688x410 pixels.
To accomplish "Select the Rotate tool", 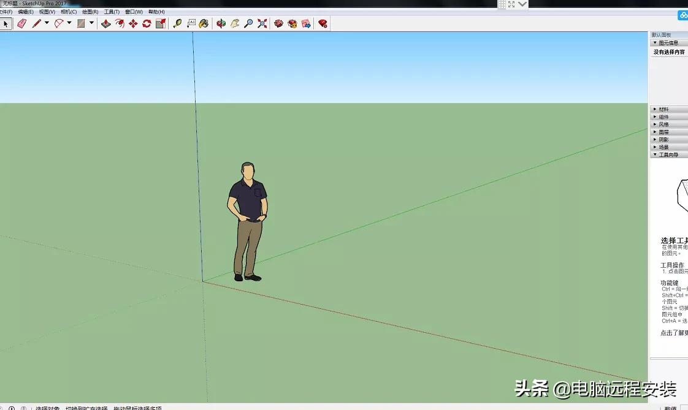I will click(x=147, y=23).
